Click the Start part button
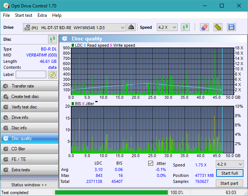The image size is (248, 196). click(229, 183)
